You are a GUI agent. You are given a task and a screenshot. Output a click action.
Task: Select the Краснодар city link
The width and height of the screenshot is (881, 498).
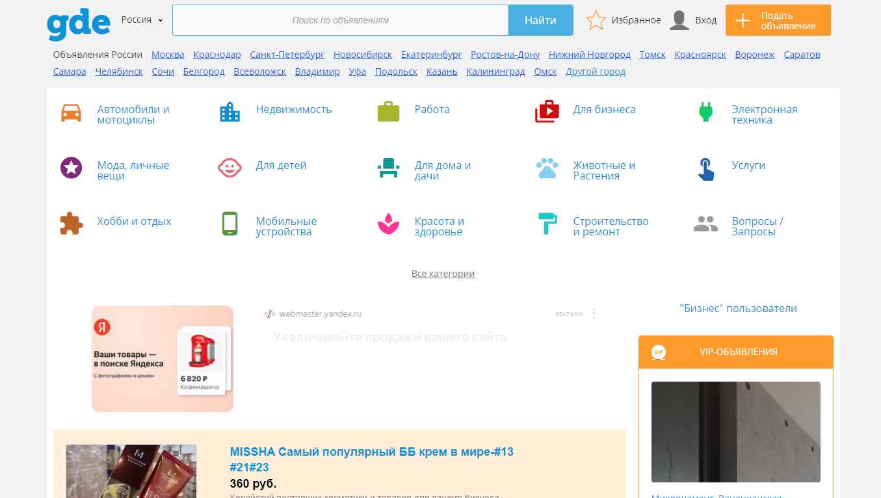tap(217, 55)
